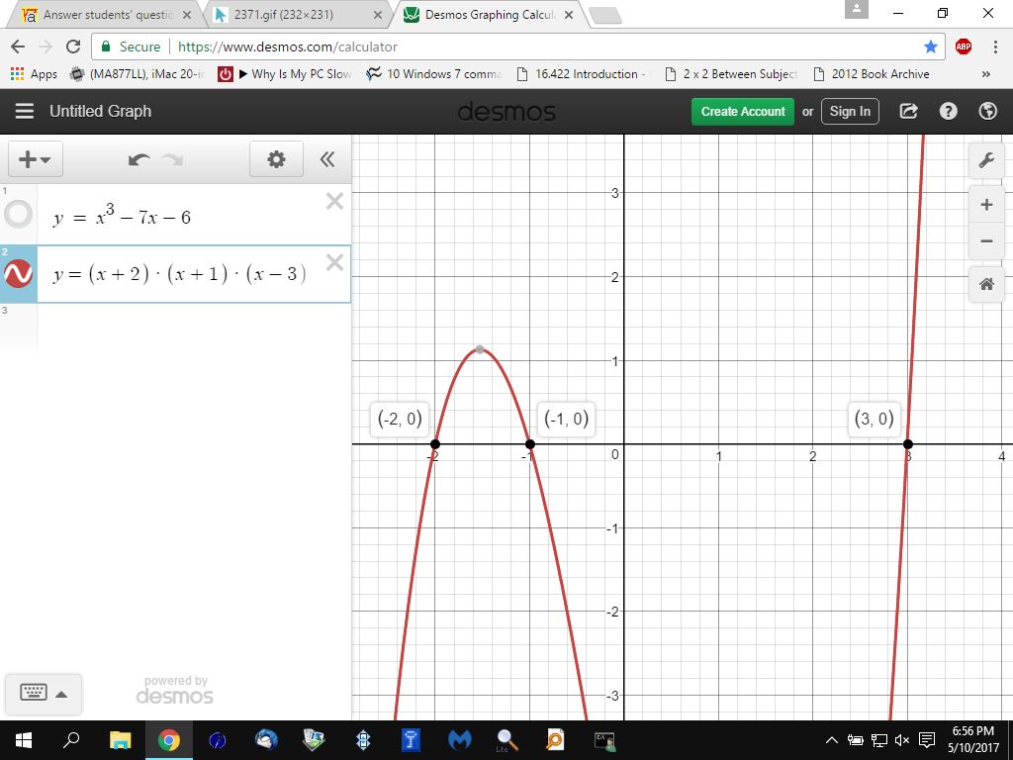Image resolution: width=1013 pixels, height=760 pixels.
Task: Open the 16.422 Introduction bookmark
Action: tap(582, 73)
